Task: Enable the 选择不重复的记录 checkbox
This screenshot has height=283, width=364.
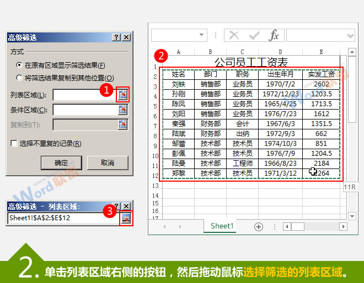Action: 14,144
